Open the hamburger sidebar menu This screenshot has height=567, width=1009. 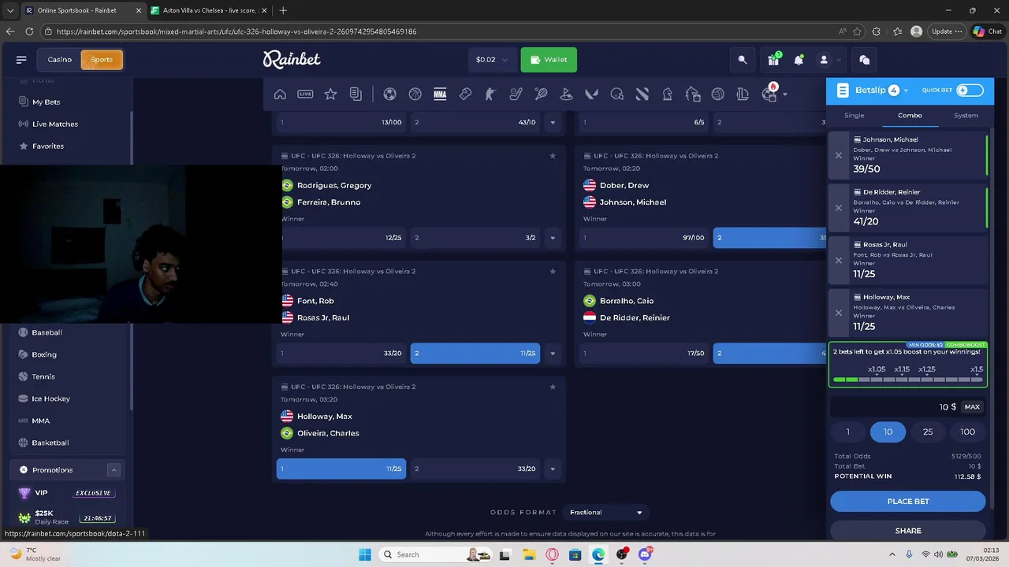click(x=21, y=60)
